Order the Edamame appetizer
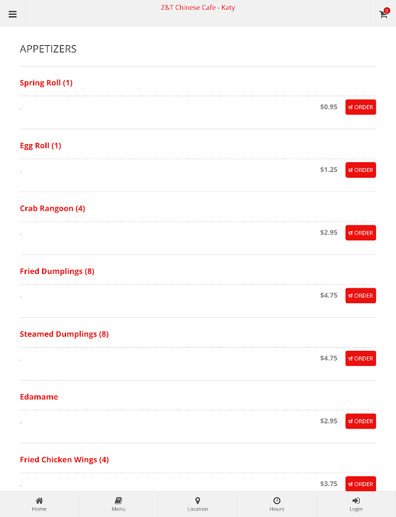Screen dimensions: 396x517 click(360, 421)
